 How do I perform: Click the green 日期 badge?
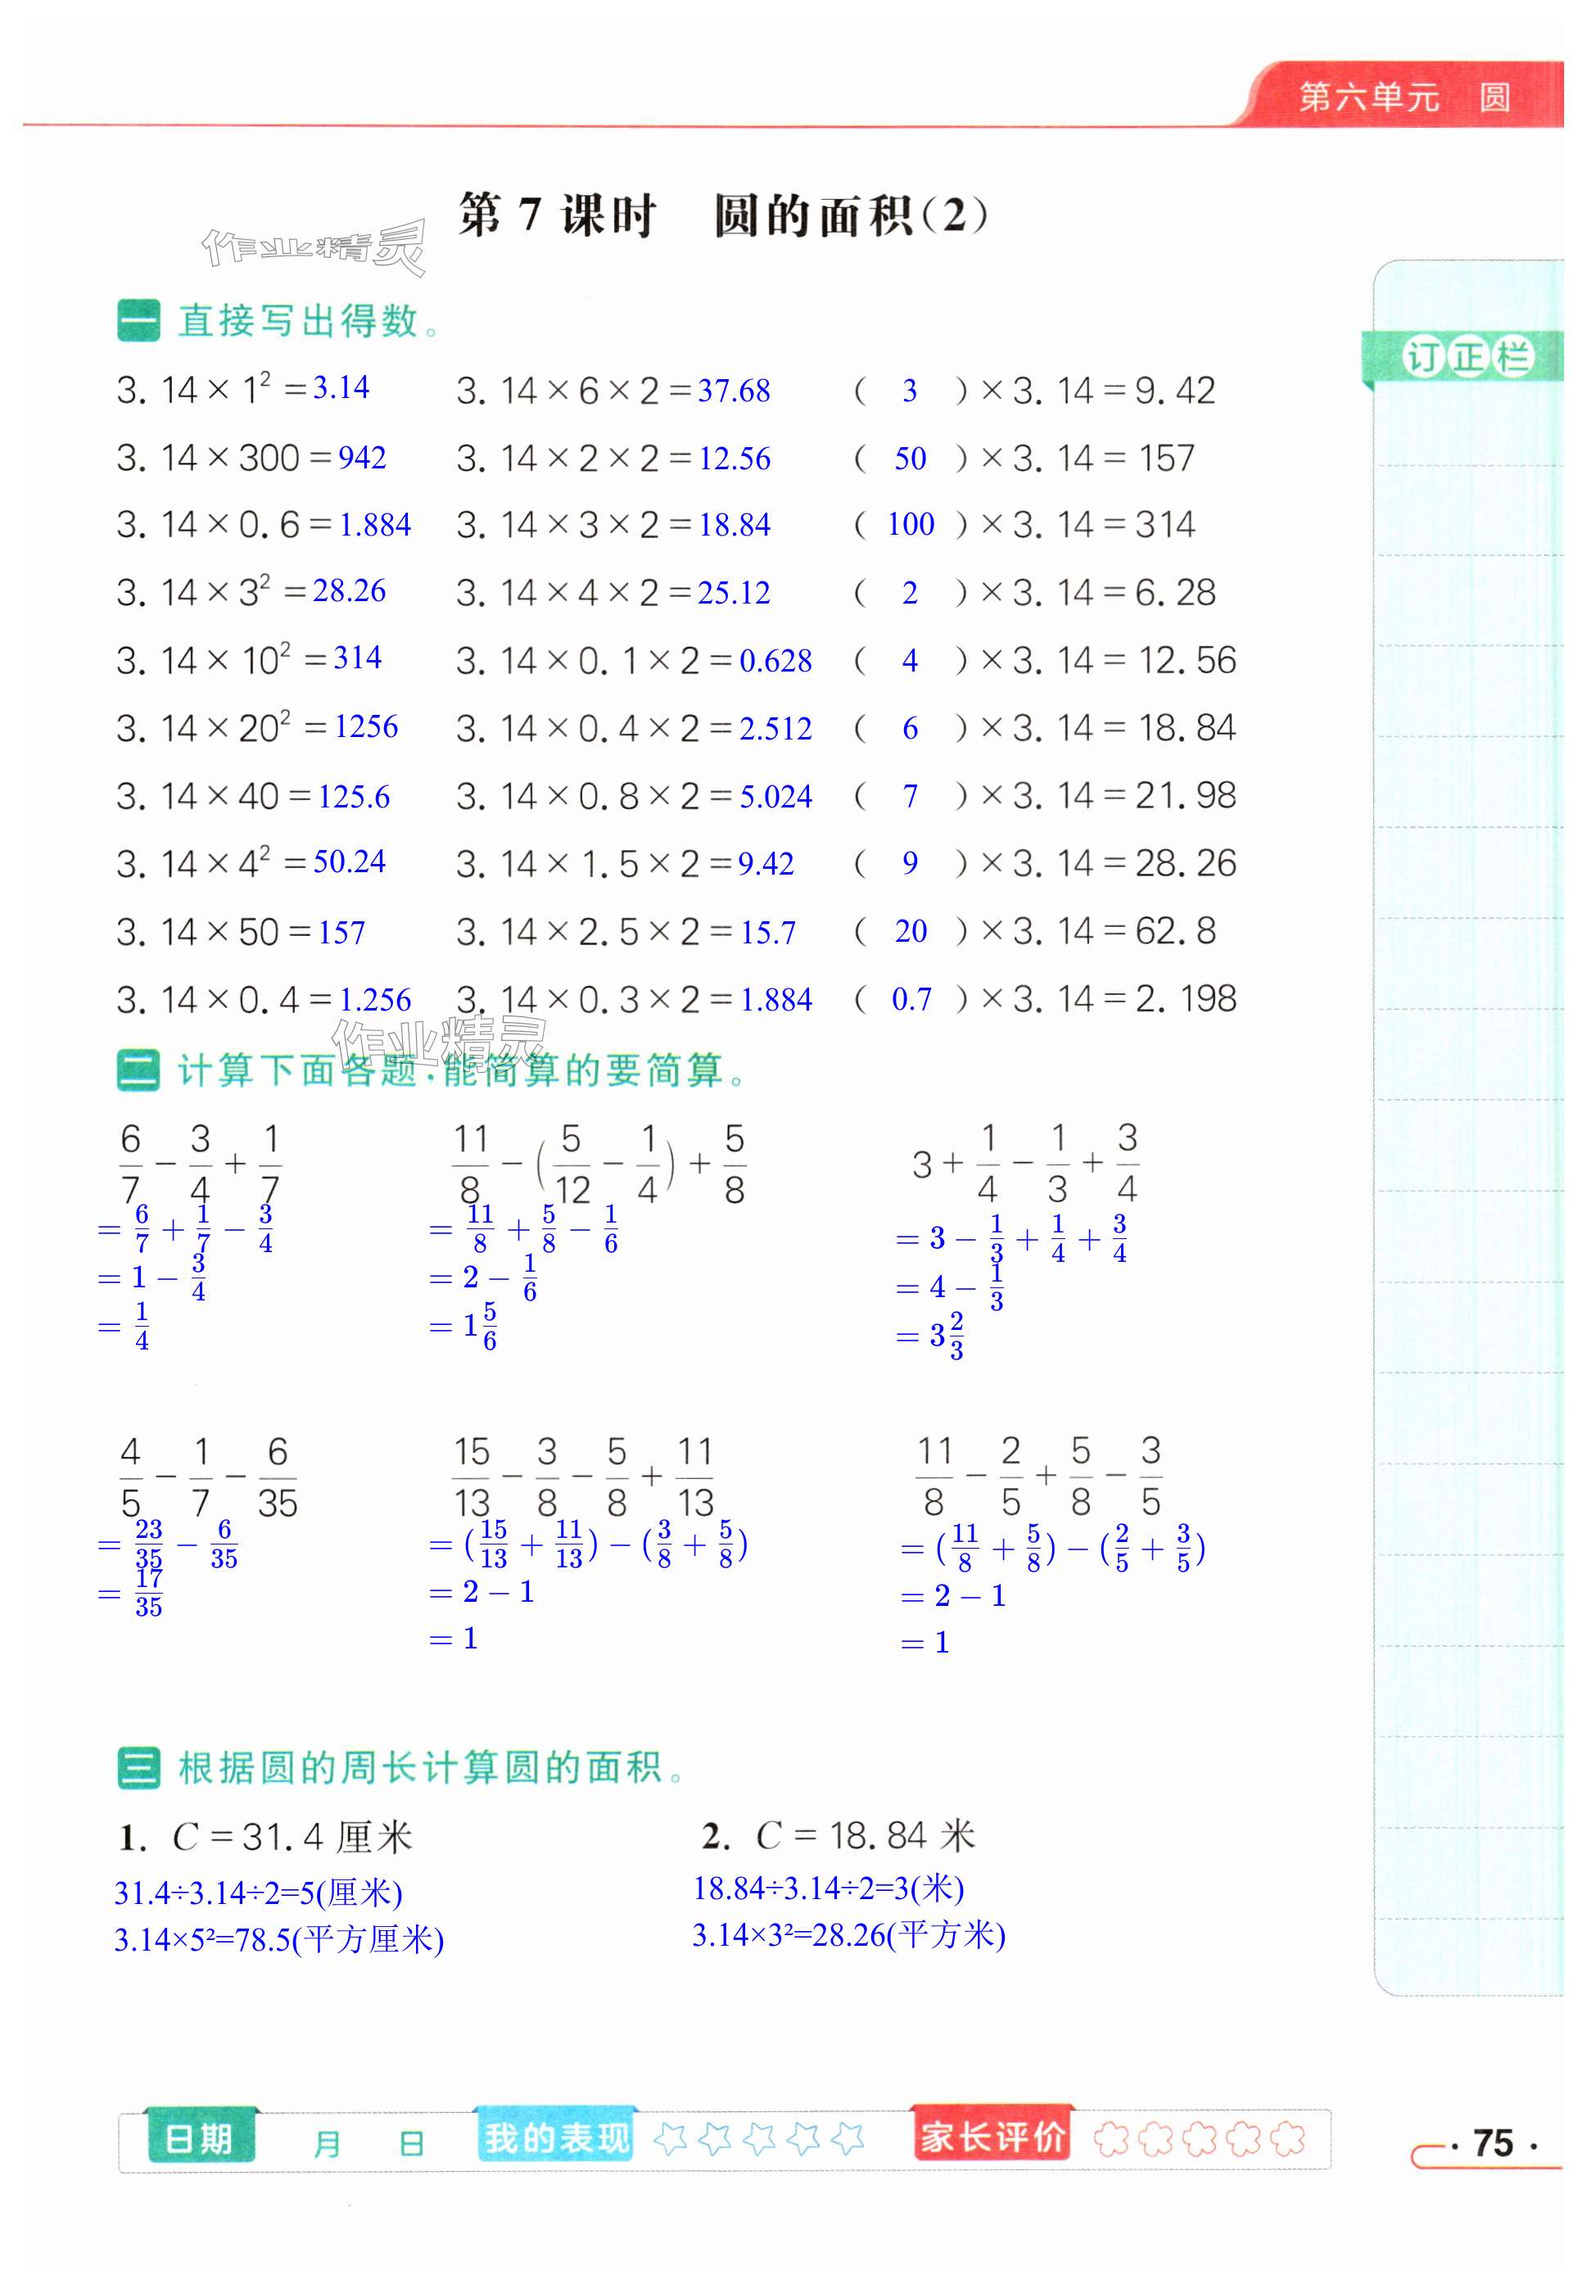(x=200, y=2139)
